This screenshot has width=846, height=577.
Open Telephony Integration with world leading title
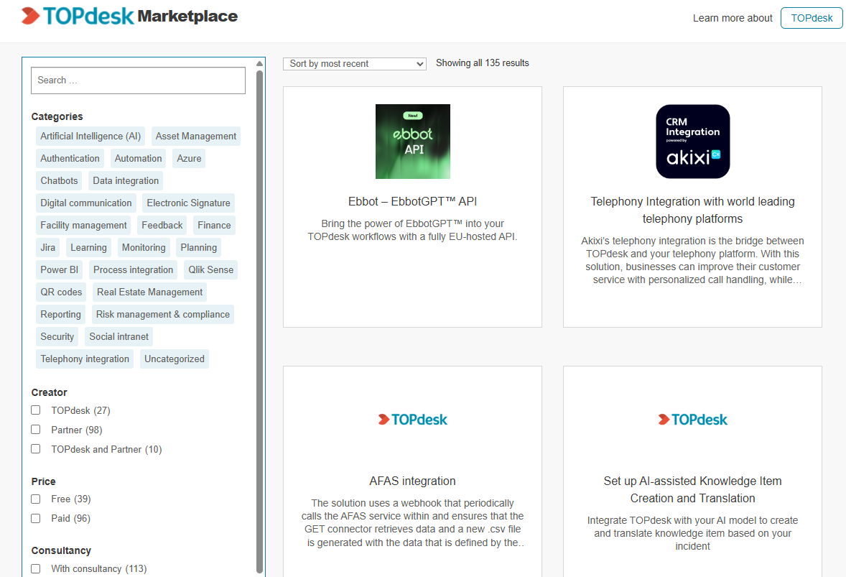(693, 210)
